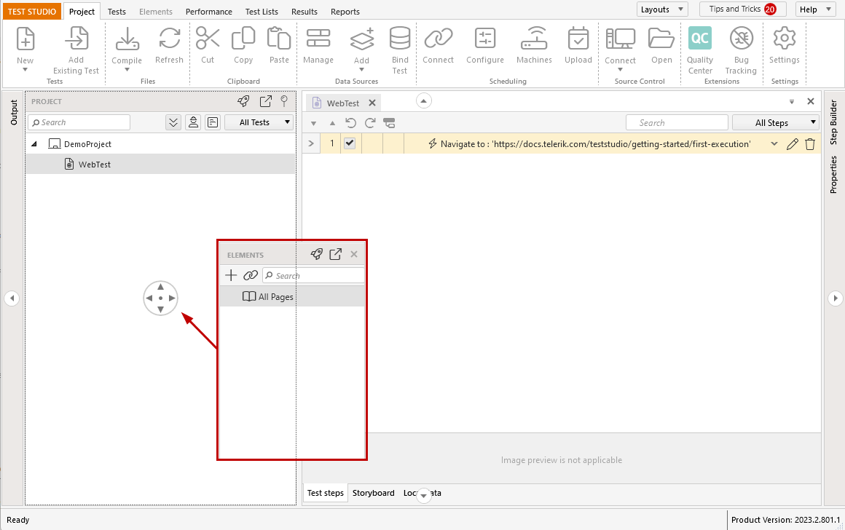Toggle checkbox of step 1
The height and width of the screenshot is (530, 845).
coord(350,143)
